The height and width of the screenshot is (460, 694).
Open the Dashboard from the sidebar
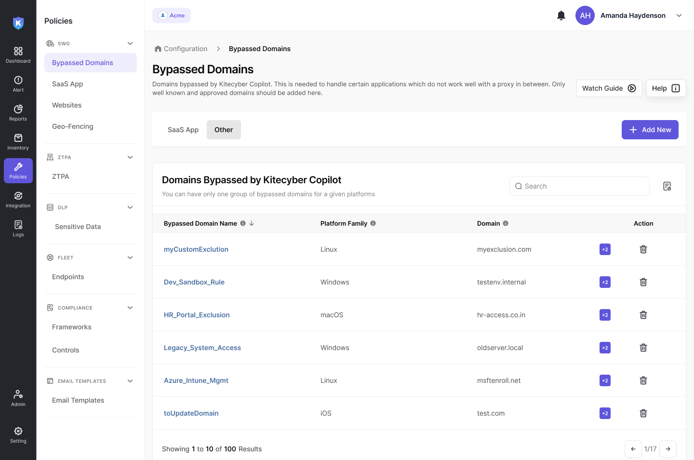point(18,55)
